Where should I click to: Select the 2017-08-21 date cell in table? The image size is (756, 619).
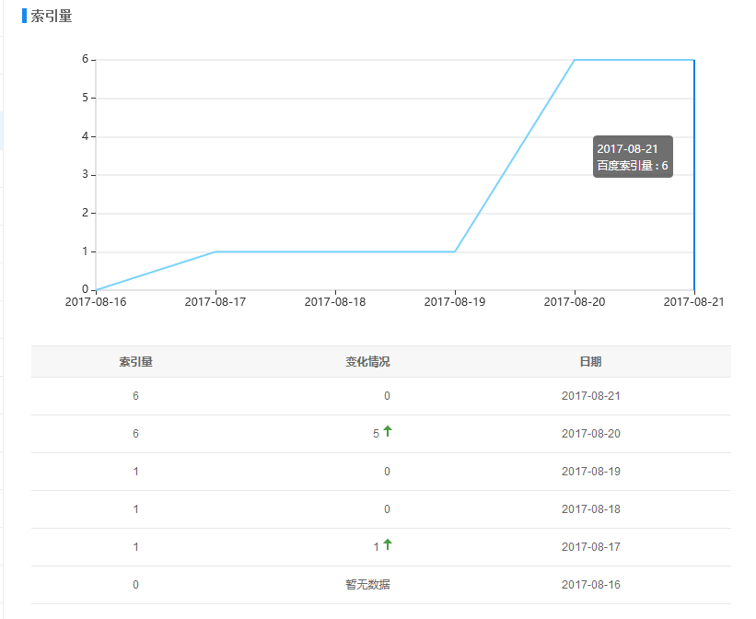point(590,396)
